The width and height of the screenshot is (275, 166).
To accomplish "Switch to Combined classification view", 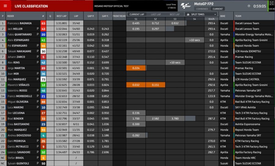I will pyautogui.click(x=202, y=9).
